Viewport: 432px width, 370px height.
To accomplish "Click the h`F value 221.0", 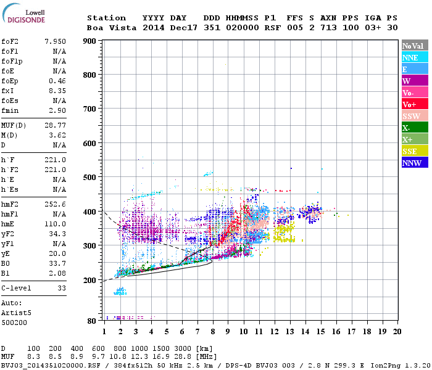I will click(x=55, y=160).
